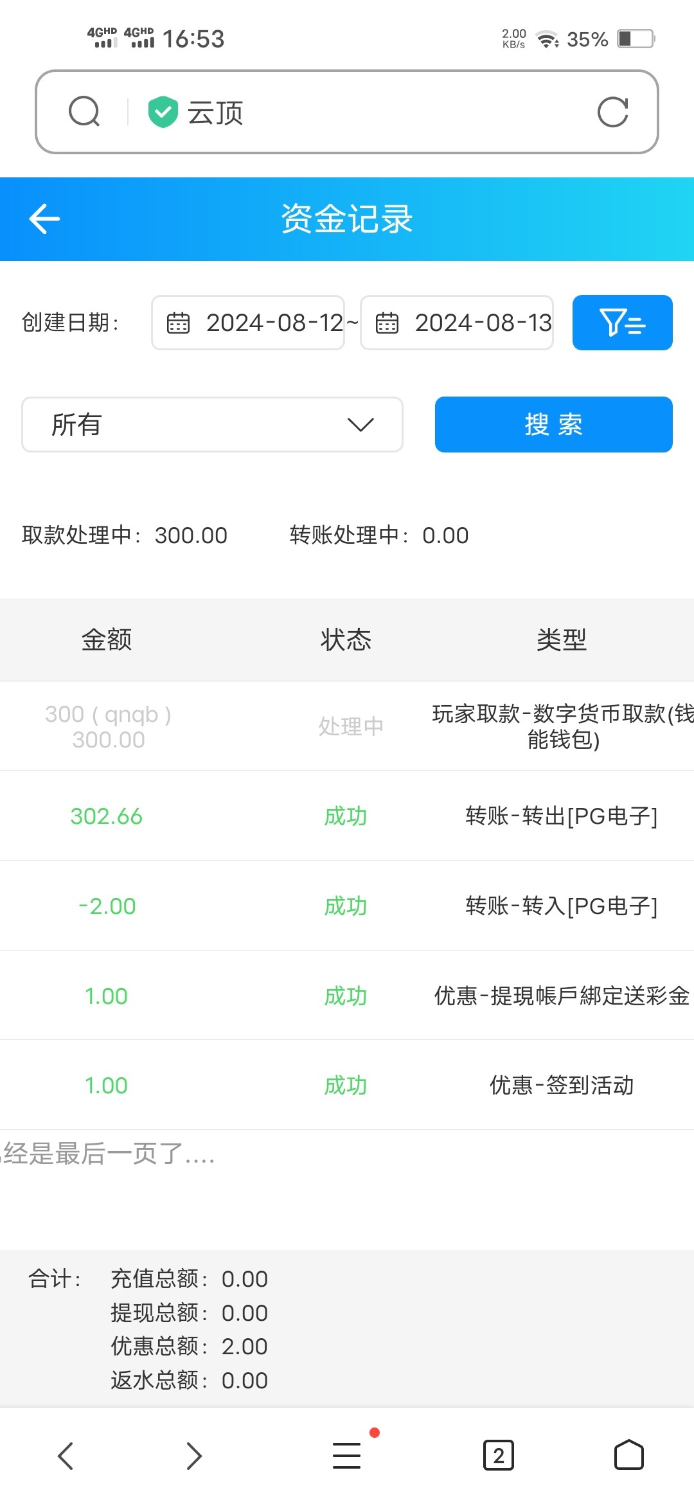Go back using the white arrow in header
Screen dimensions: 694x1504
coord(44,219)
